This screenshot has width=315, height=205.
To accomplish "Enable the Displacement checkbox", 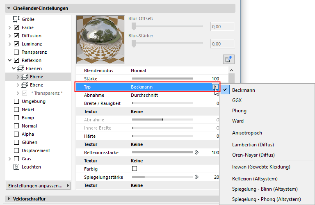I will coord(16,150).
